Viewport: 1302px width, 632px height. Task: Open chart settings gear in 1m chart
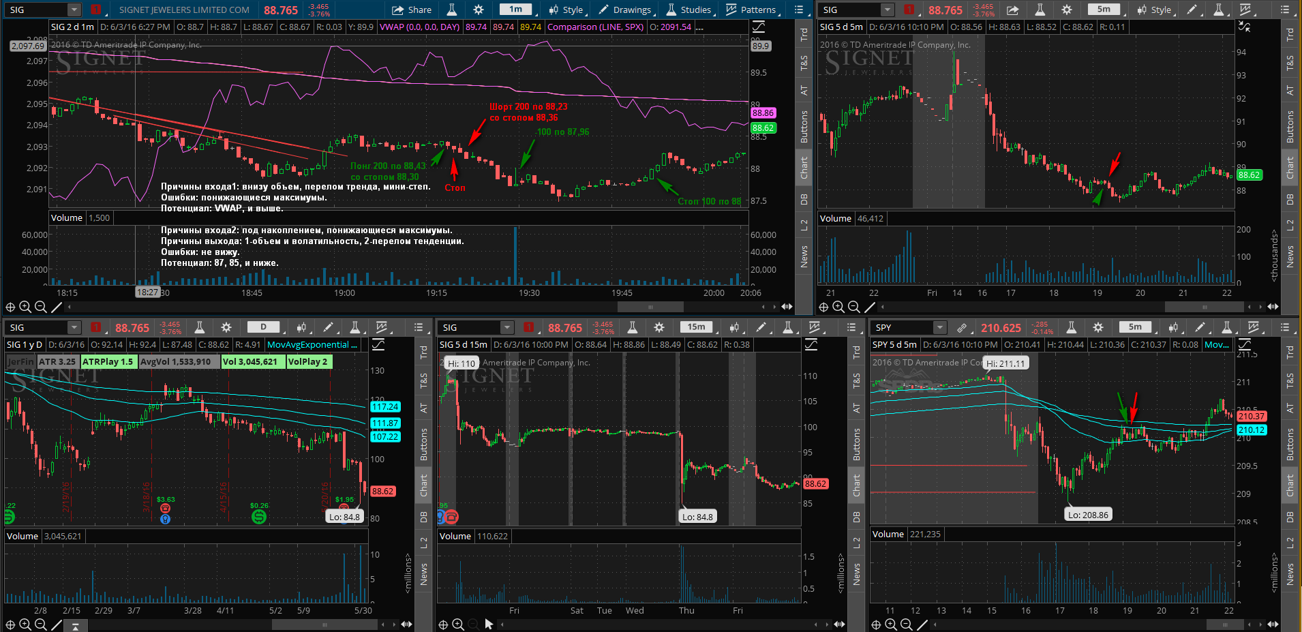click(479, 10)
